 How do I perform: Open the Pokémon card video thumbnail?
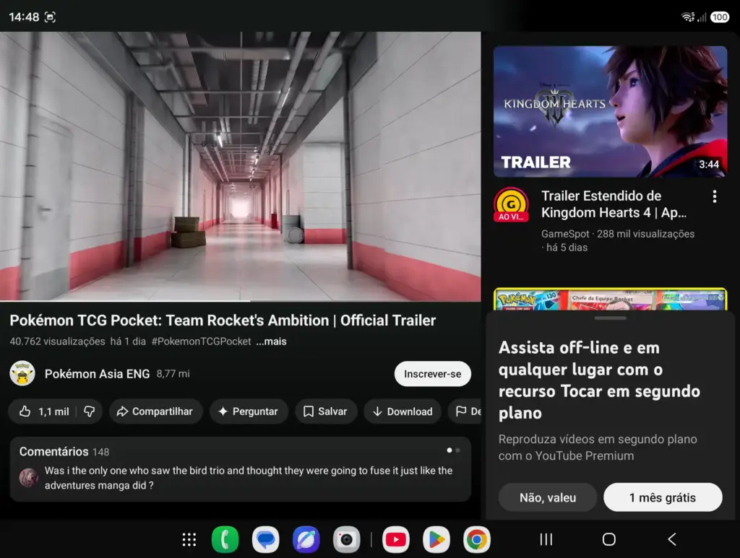click(x=610, y=300)
